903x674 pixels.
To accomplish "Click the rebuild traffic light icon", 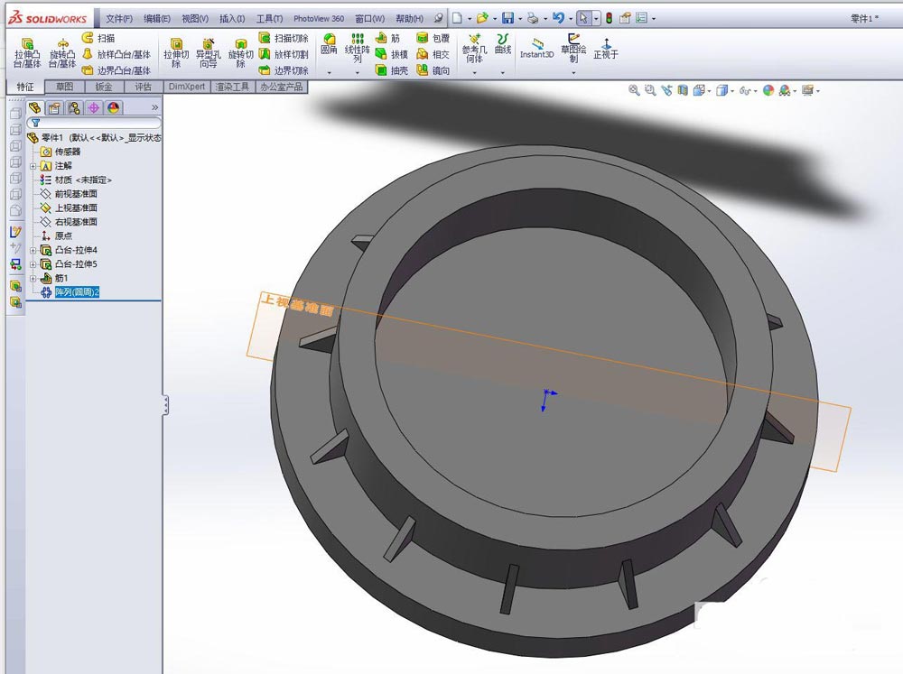I will tap(608, 18).
